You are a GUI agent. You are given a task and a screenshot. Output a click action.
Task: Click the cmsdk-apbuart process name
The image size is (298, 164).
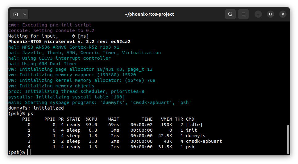[204, 141]
